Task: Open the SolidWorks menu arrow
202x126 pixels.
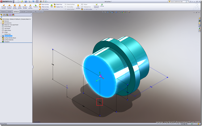Action: tap(14, 2)
